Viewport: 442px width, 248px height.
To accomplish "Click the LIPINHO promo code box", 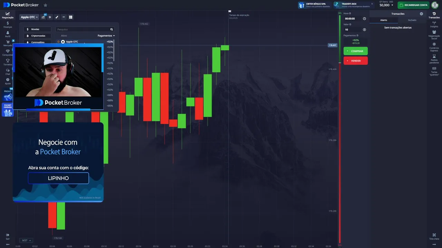I will click(x=58, y=178).
